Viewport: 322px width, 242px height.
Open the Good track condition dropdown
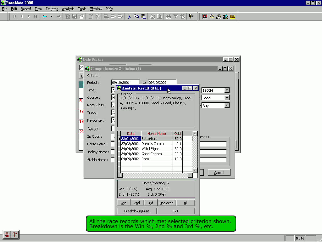(227, 98)
